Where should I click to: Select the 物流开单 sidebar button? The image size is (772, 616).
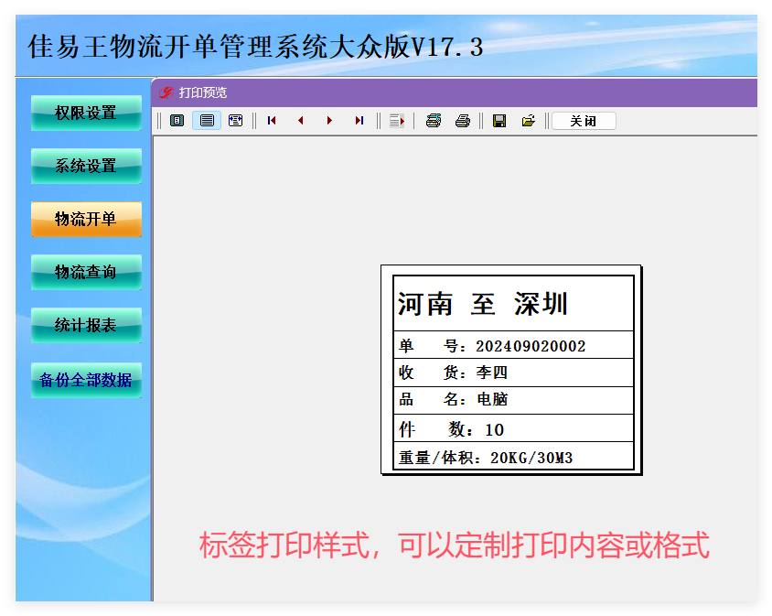click(x=86, y=219)
